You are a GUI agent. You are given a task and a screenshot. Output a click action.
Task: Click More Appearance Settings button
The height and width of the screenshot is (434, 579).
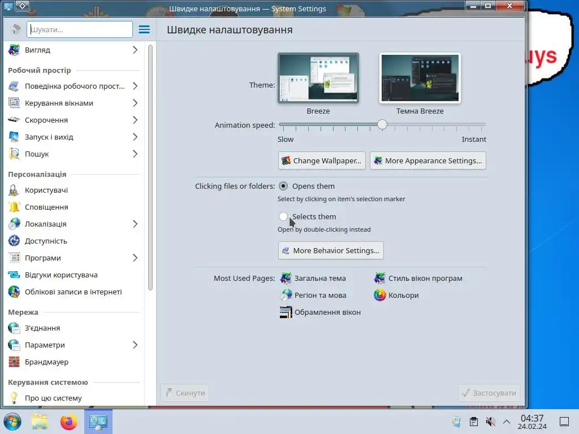click(x=428, y=160)
